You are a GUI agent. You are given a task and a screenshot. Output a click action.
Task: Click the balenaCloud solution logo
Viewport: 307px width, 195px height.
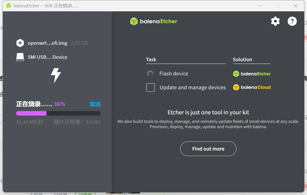click(252, 87)
